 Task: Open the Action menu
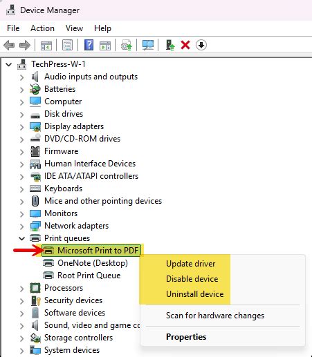tap(42, 28)
